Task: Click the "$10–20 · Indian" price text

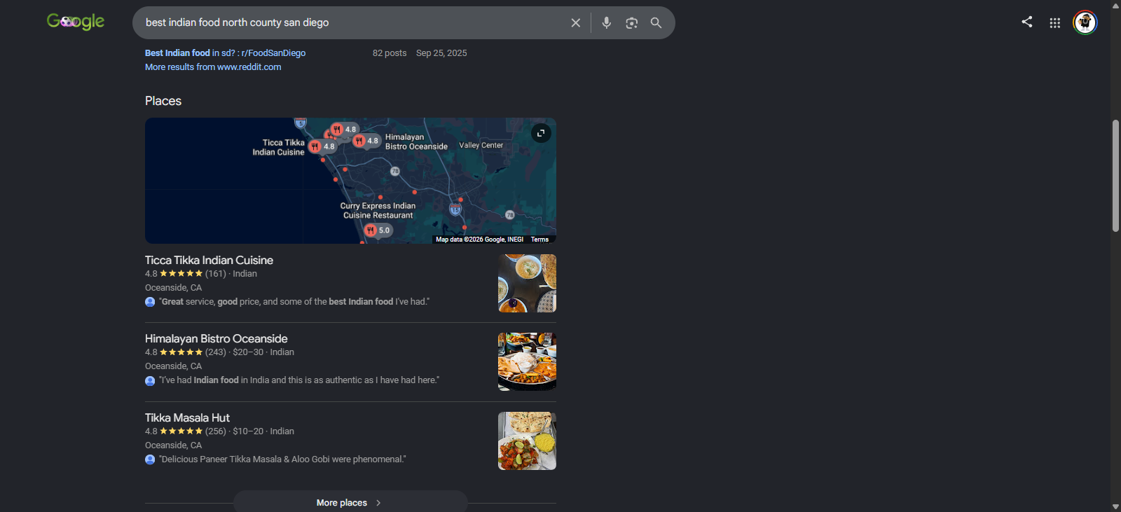Action: (x=263, y=431)
